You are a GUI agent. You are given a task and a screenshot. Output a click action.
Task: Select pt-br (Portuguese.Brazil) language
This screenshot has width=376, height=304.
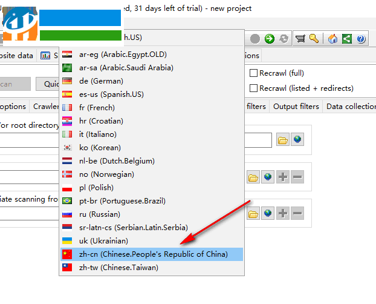(x=152, y=201)
